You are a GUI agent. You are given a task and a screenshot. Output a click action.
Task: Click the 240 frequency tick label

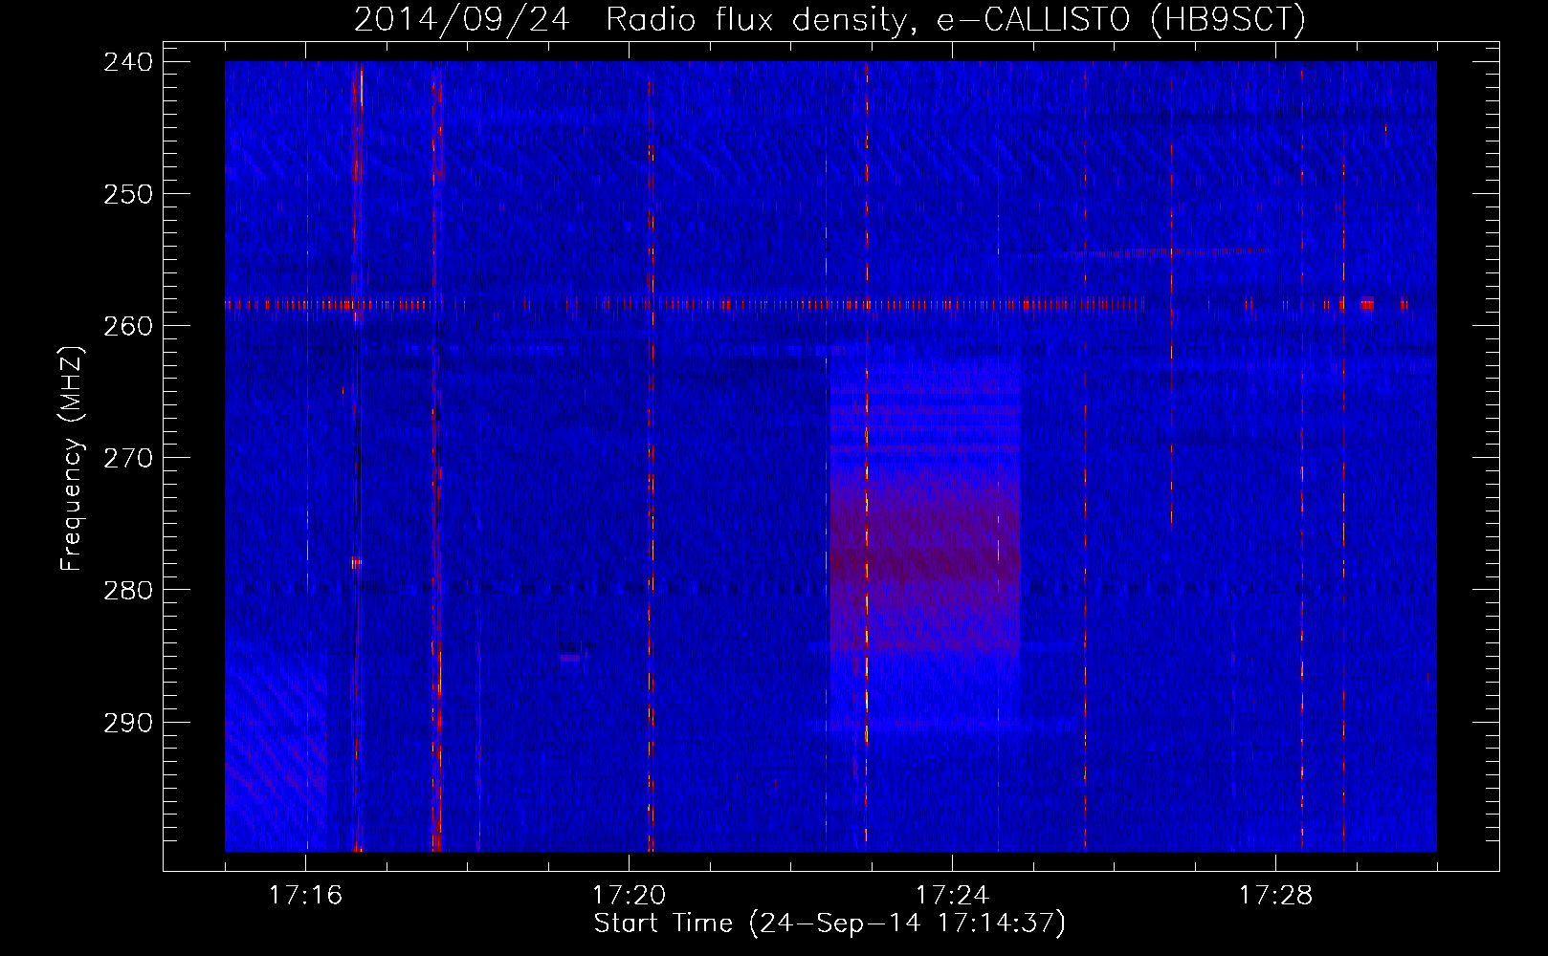coord(128,62)
